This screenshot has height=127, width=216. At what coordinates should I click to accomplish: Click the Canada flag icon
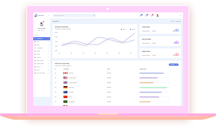click(65, 73)
